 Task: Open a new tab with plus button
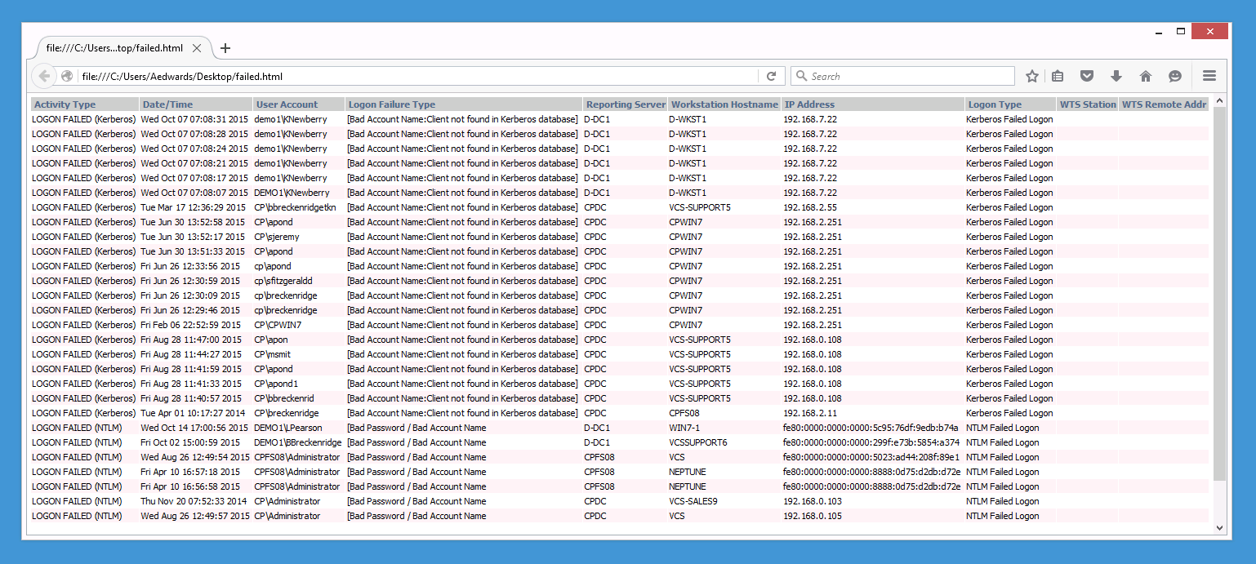click(225, 48)
